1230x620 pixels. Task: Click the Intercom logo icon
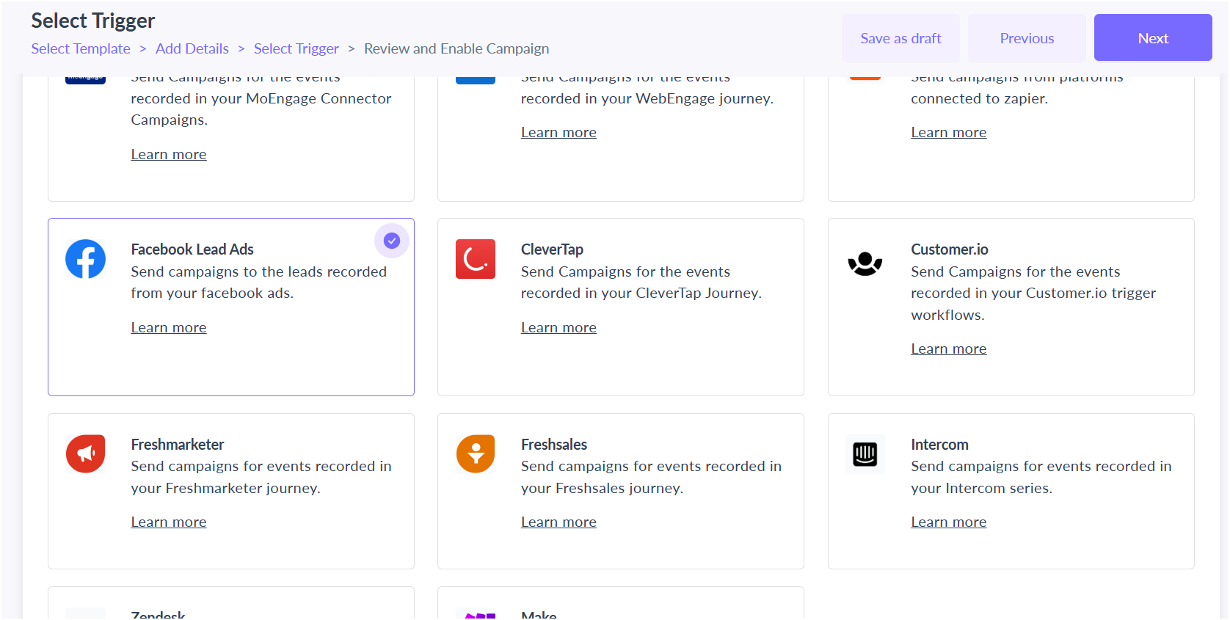tap(865, 454)
